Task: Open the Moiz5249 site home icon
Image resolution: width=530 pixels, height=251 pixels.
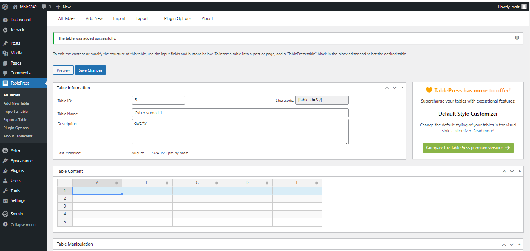Action: coord(15,7)
